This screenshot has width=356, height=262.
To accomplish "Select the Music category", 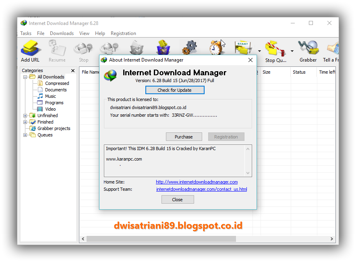I will [50, 96].
